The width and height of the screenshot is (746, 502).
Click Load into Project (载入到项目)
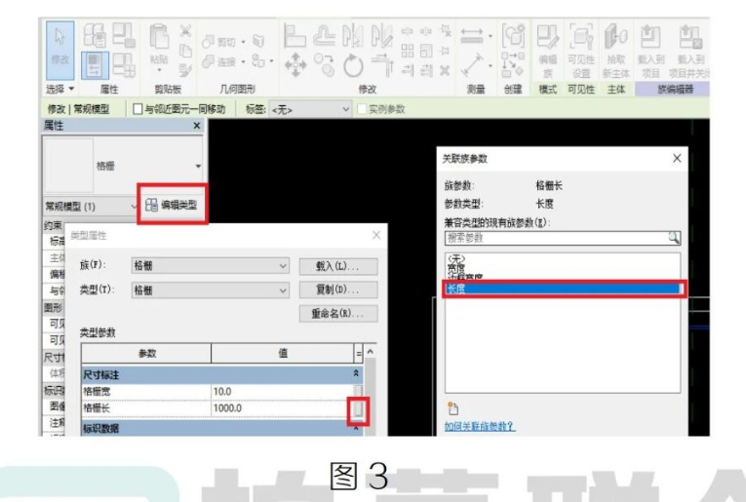(650, 52)
